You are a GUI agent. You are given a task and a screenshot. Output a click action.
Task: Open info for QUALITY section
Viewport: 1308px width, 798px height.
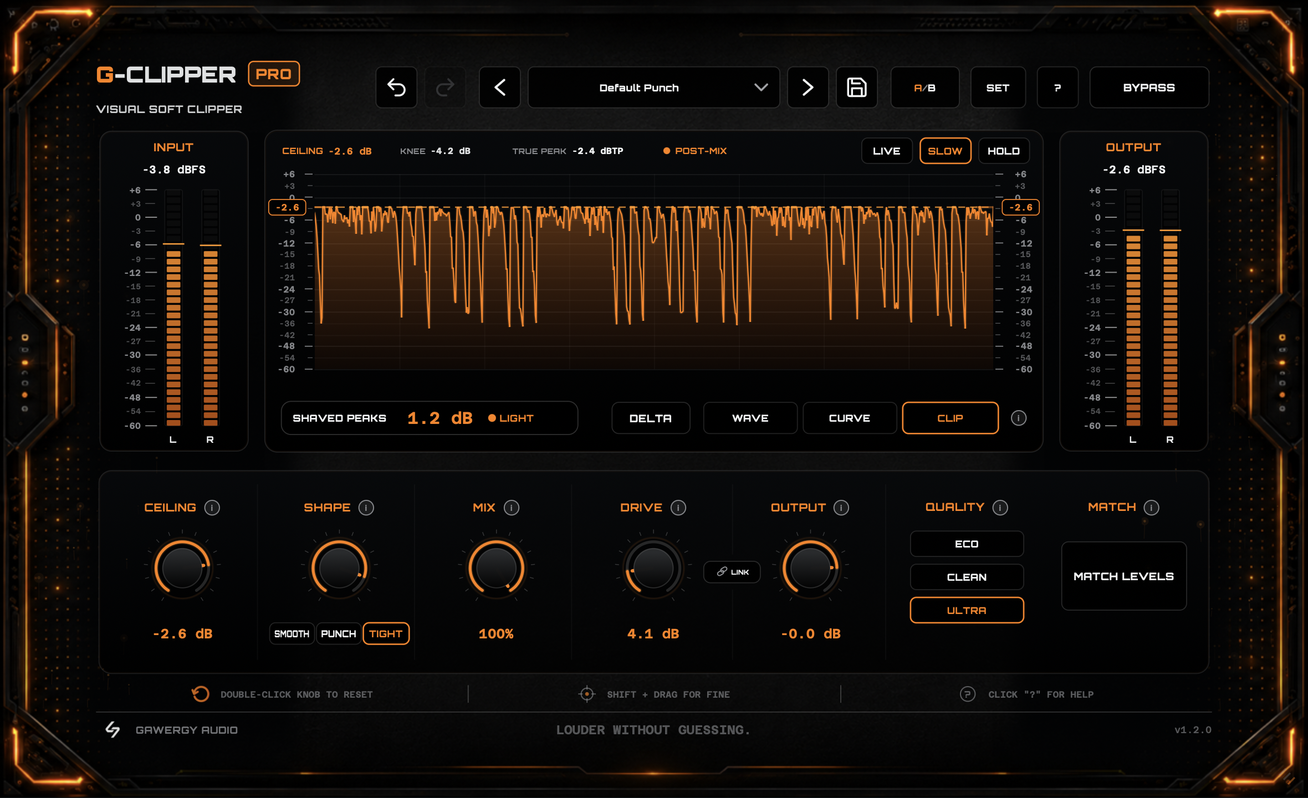click(1000, 508)
